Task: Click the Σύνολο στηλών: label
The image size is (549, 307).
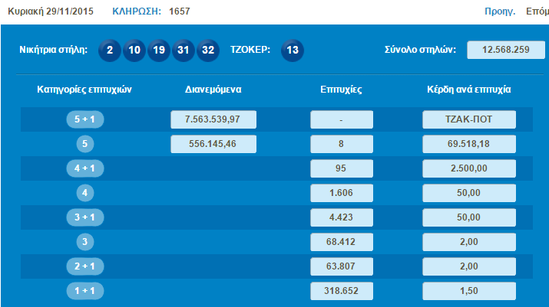Action: (420, 50)
